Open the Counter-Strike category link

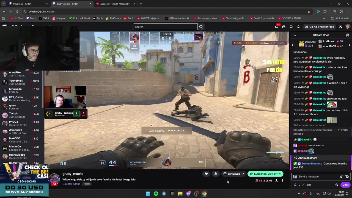(71, 184)
